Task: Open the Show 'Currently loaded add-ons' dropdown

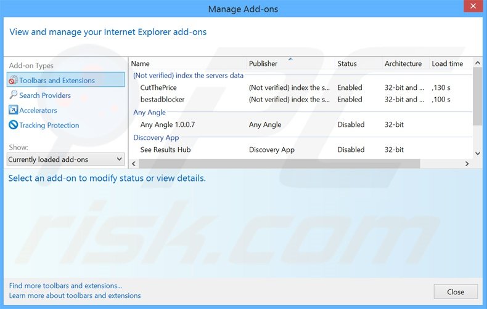Action: (x=65, y=159)
